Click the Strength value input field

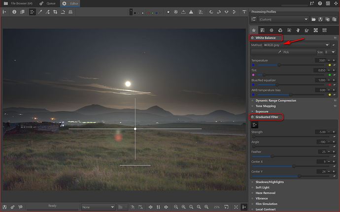point(320,132)
